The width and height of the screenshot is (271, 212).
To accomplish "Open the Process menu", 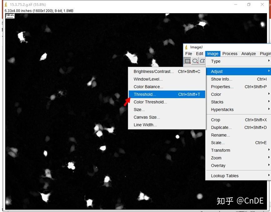I will tap(230, 53).
